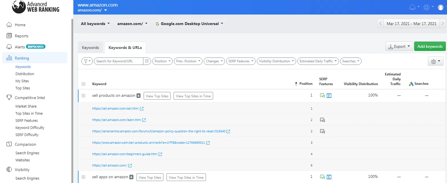Viewport: 447px width, 183px height.
Task: Open Market Share in sidebar
Action: click(x=26, y=106)
